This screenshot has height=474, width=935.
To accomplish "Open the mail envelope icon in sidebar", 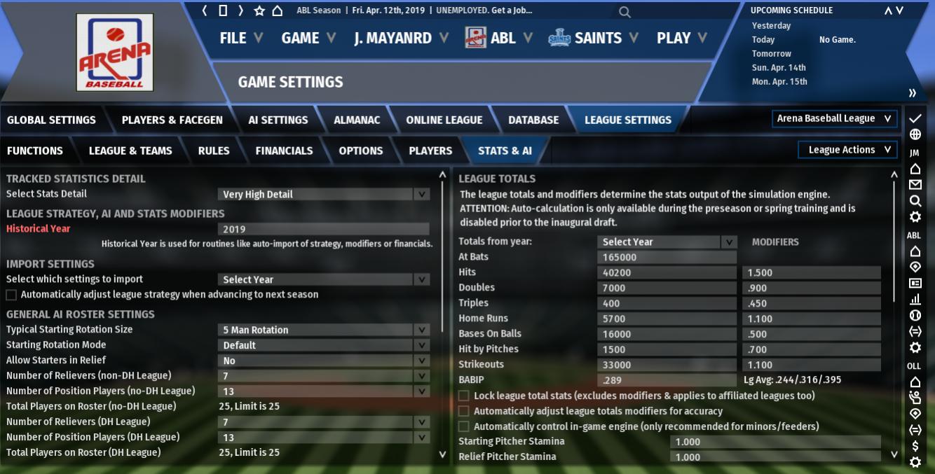I will pos(915,185).
